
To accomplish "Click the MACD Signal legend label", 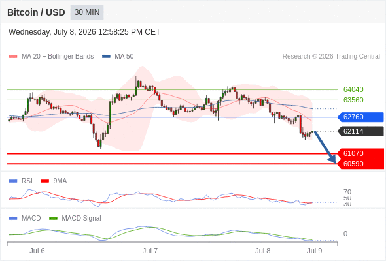I will 82,219.
